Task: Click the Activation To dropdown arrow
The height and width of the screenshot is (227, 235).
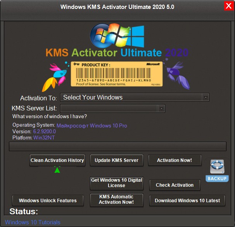Action: click(x=206, y=98)
